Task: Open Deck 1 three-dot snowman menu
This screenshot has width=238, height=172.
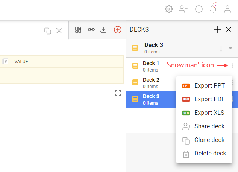Action: [x=233, y=66]
